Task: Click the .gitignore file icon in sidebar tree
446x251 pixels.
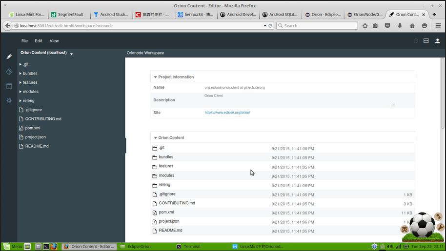Action: click(21, 110)
